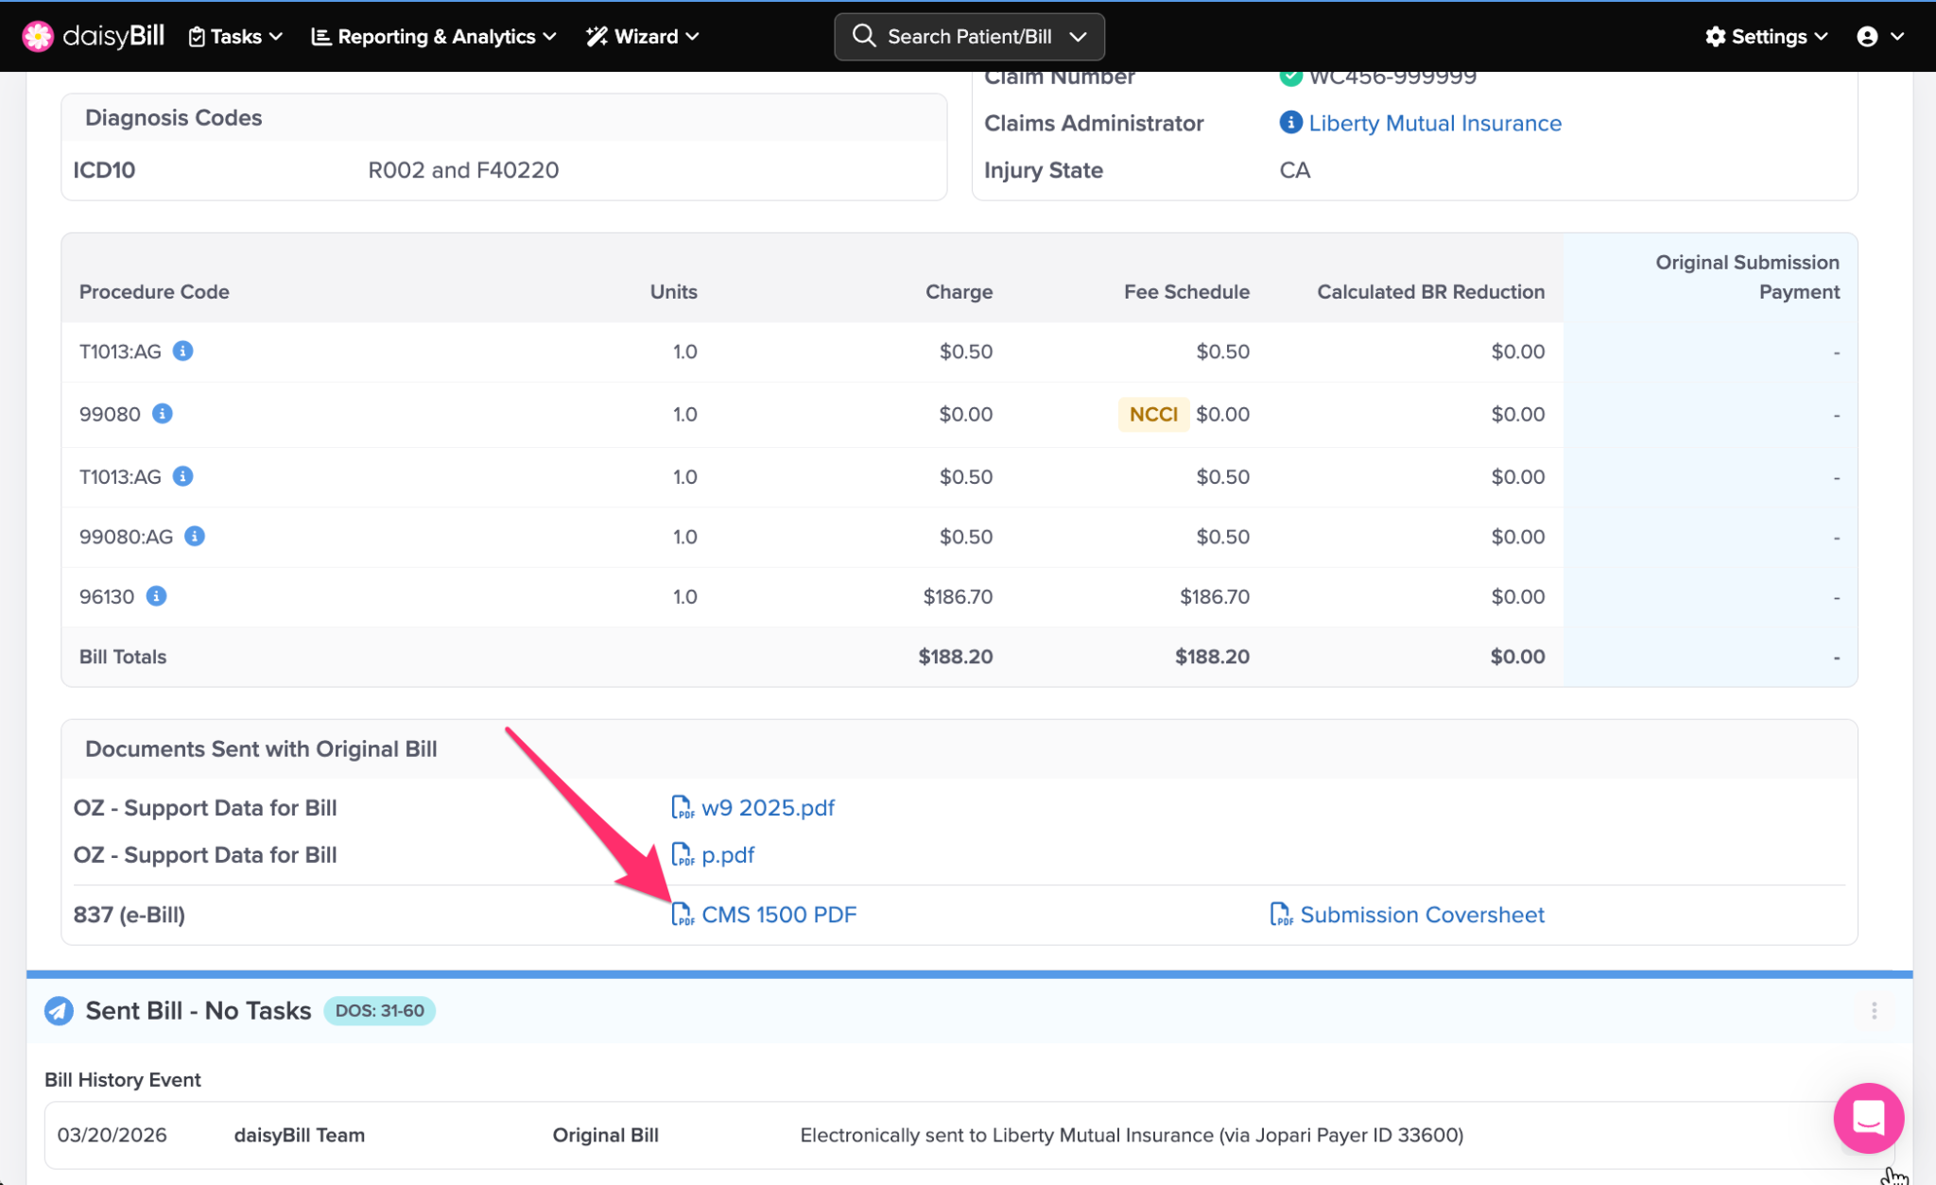Open the user account menu
Image resolution: width=1936 pixels, height=1185 pixels.
[1879, 36]
